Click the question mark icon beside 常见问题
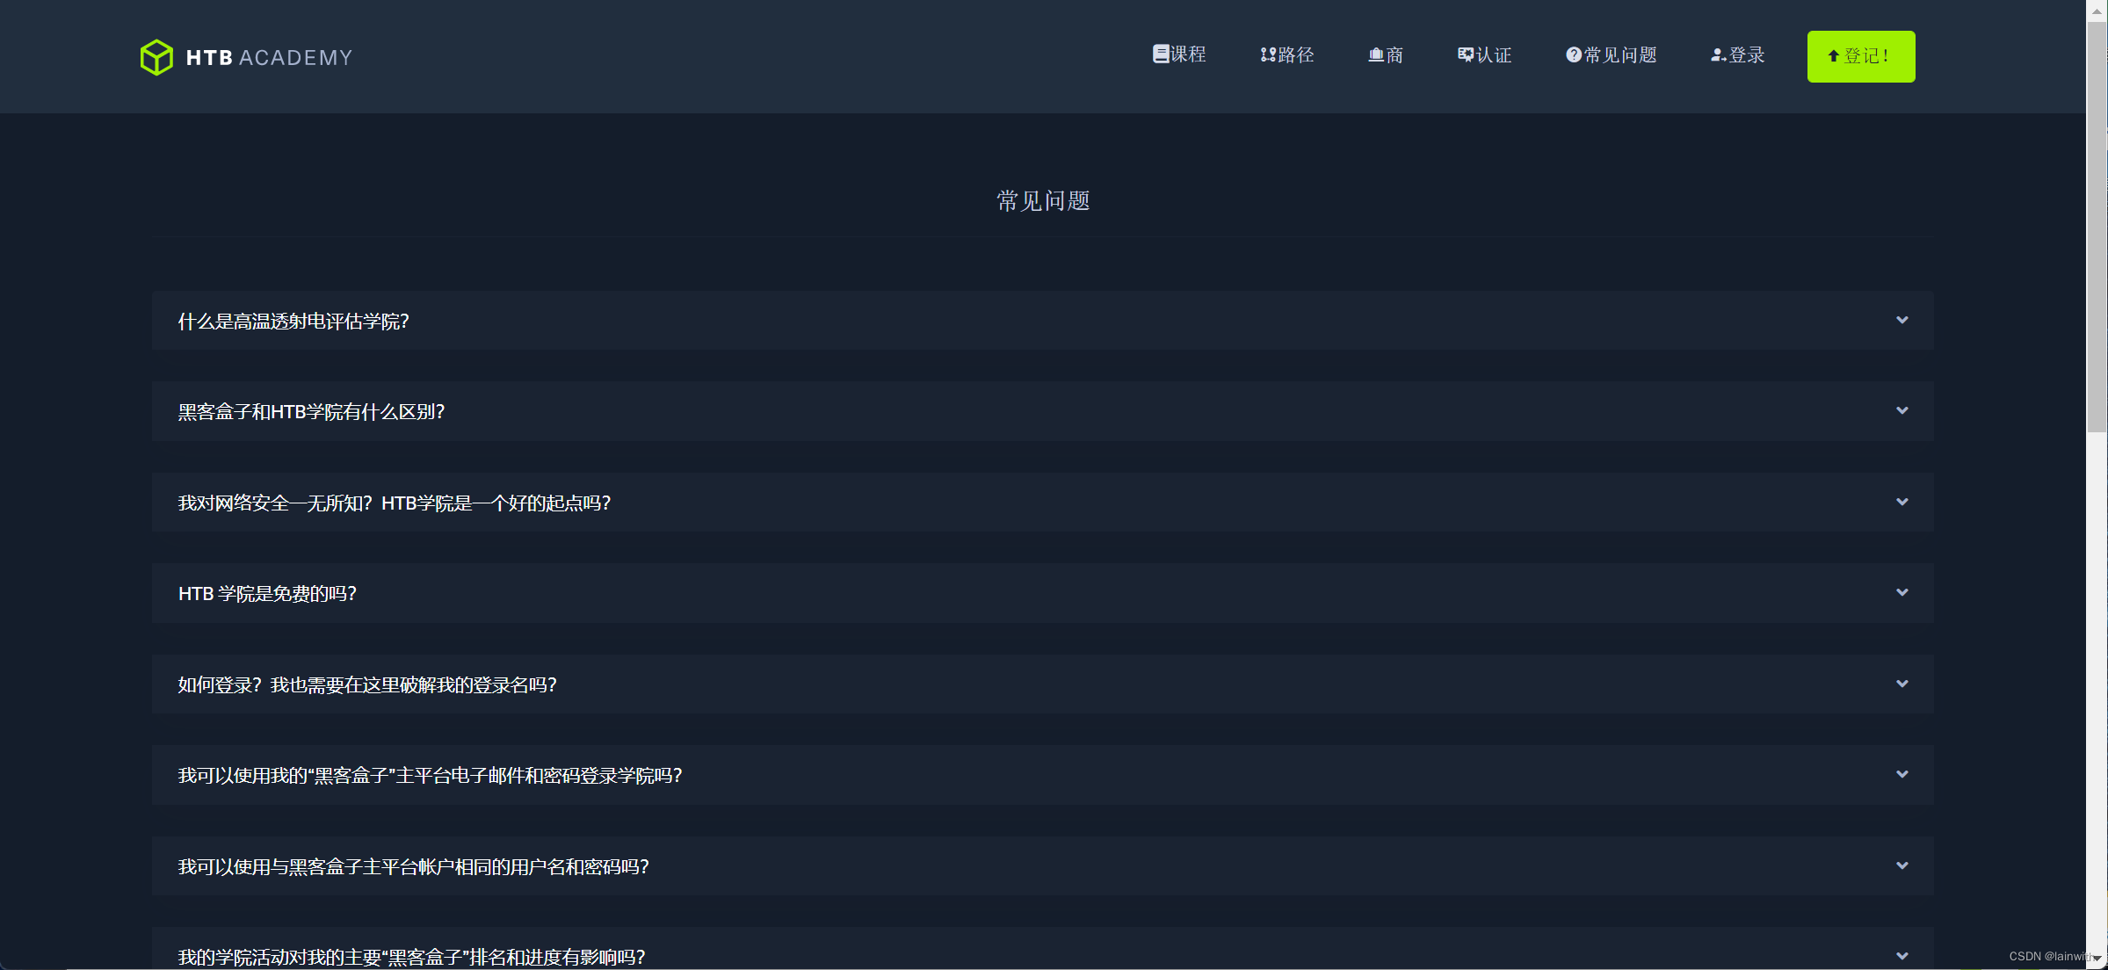The width and height of the screenshot is (2108, 970). (x=1574, y=54)
